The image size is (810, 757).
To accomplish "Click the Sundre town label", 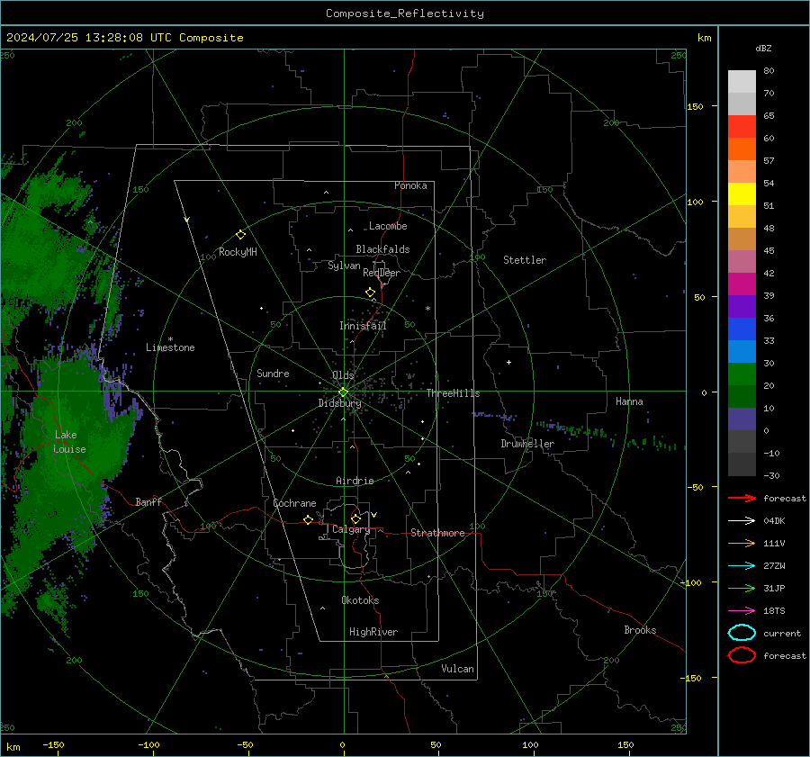I will (273, 374).
